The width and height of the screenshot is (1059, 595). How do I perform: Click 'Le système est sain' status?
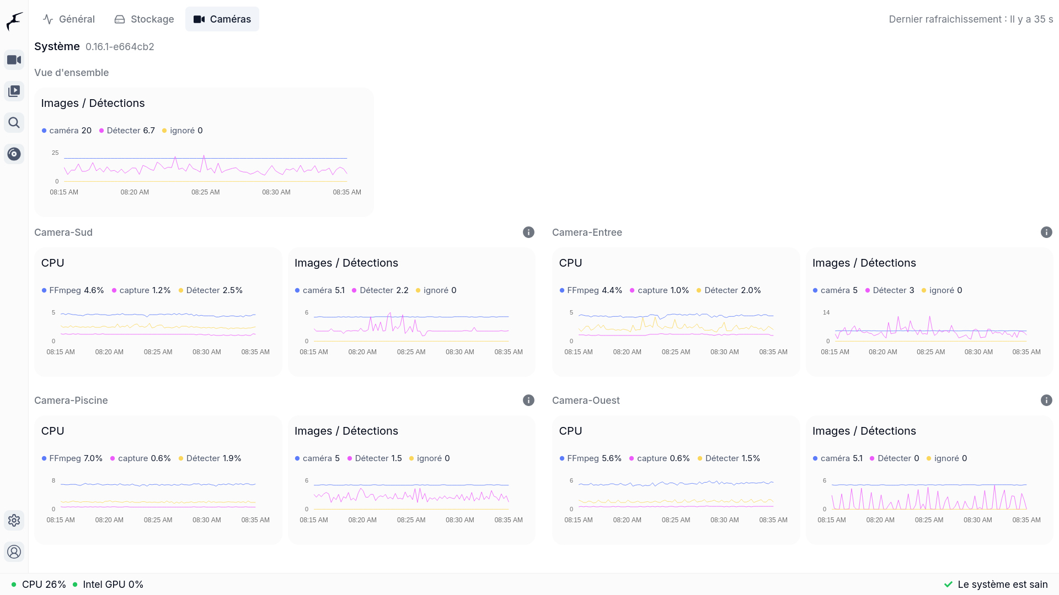[996, 585]
